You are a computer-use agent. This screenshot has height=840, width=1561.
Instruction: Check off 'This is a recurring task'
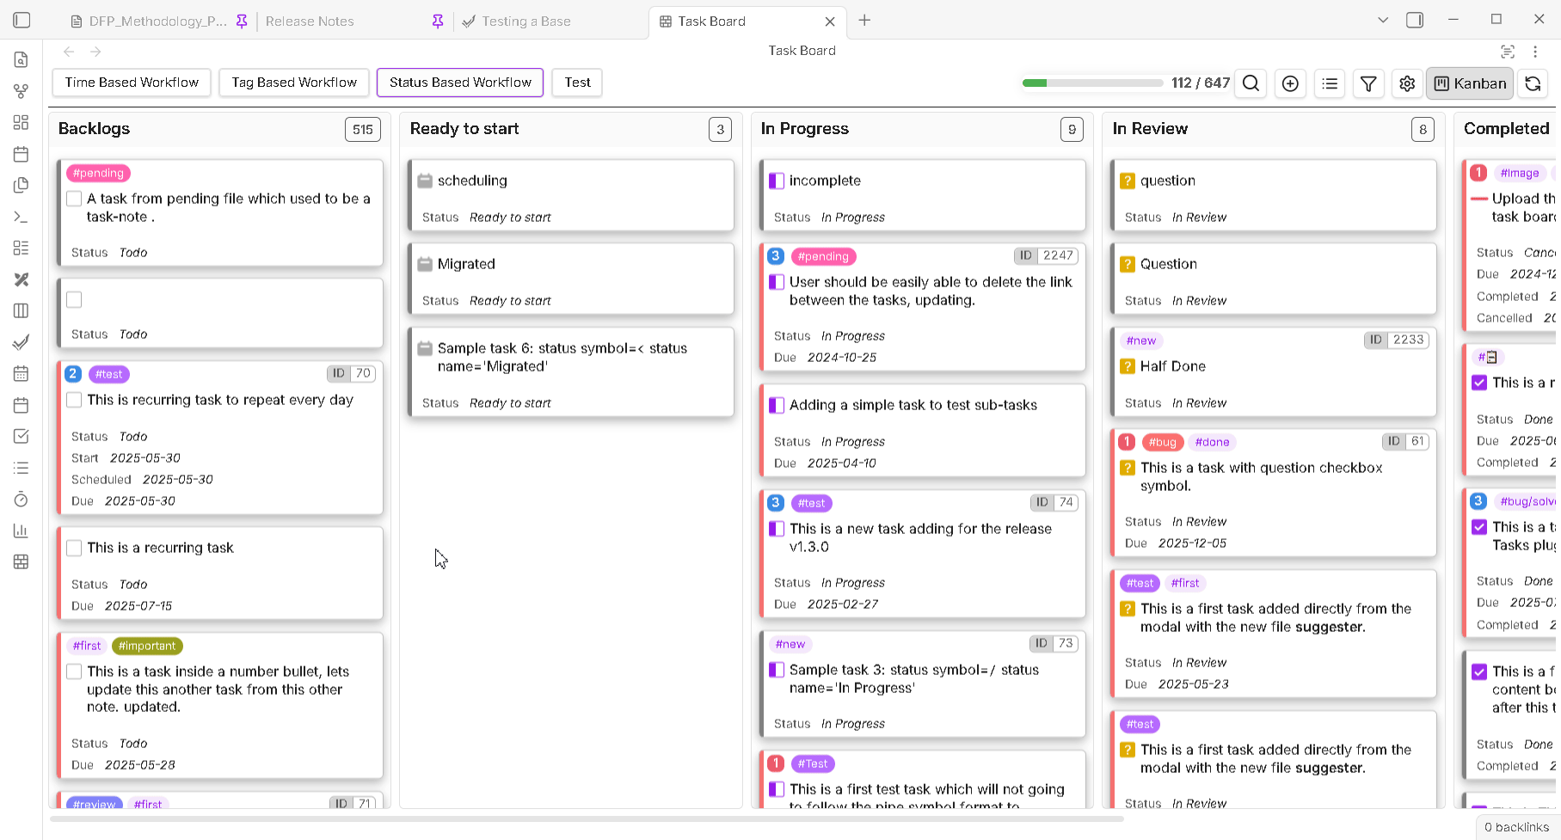[x=73, y=547]
